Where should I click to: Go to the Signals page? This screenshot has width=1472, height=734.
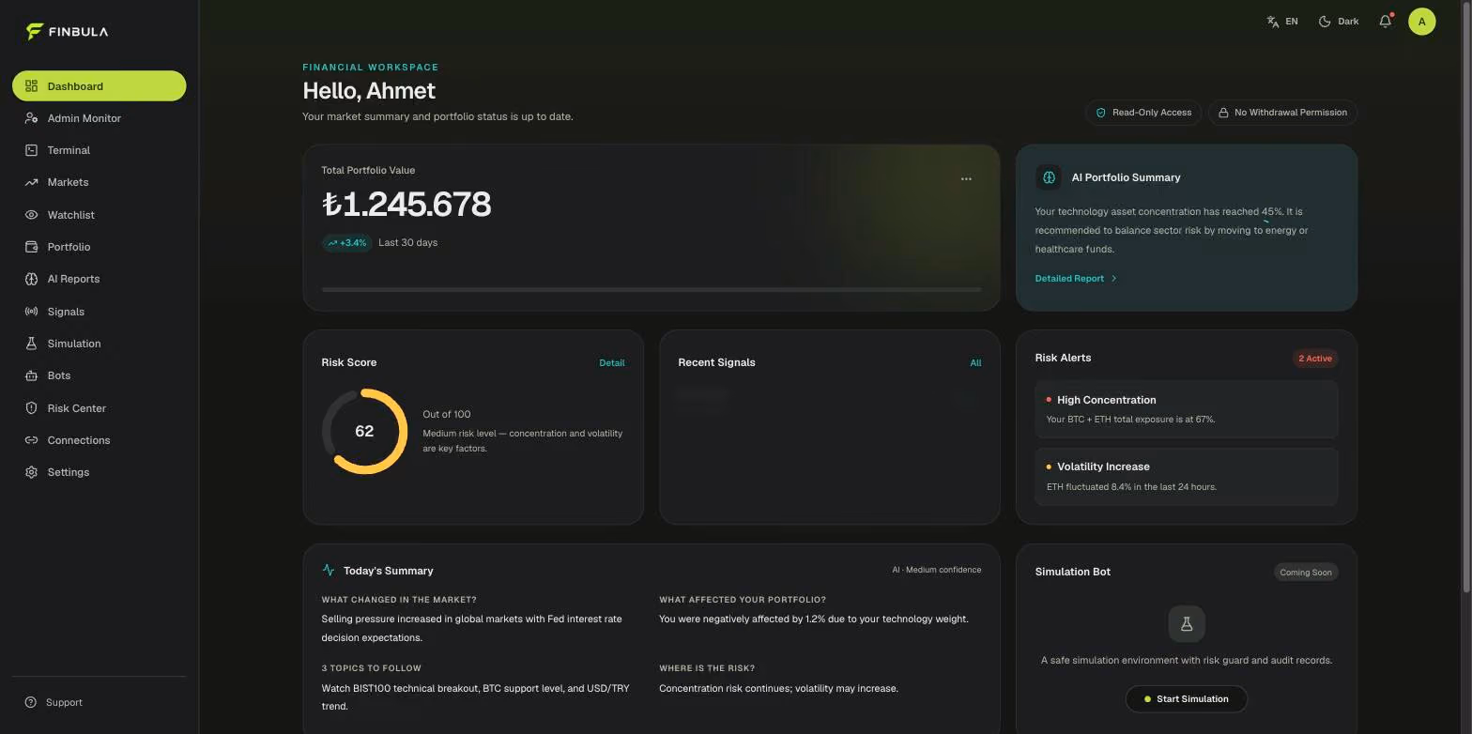(99, 312)
